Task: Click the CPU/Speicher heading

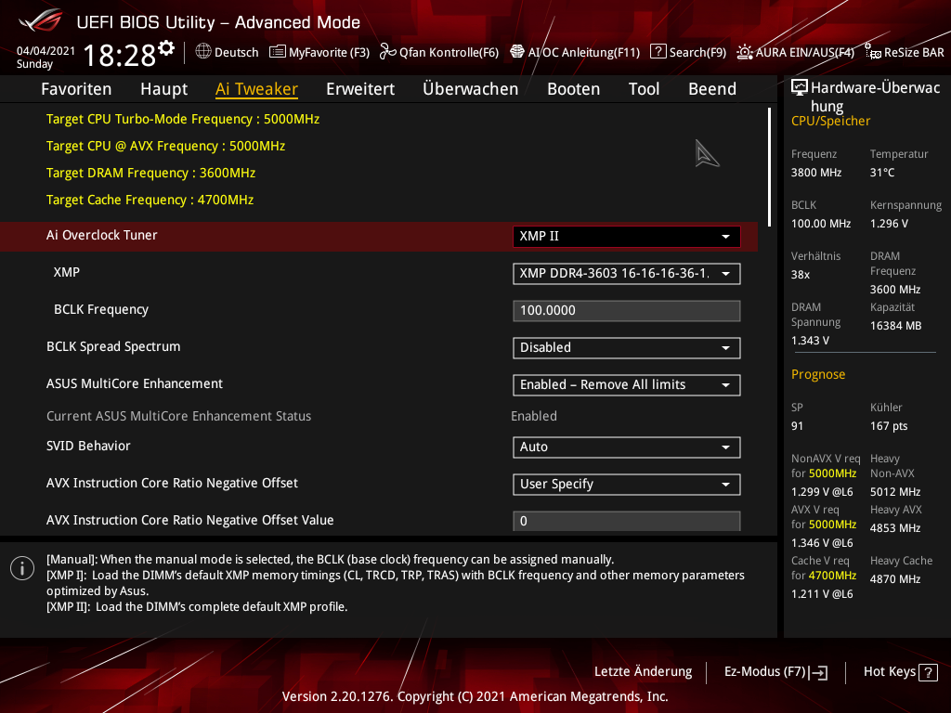Action: pyautogui.click(x=830, y=122)
